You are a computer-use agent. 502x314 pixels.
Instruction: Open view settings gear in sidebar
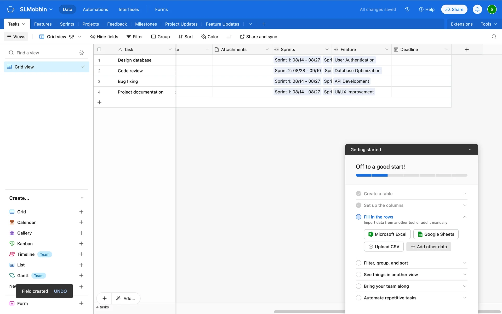click(81, 53)
